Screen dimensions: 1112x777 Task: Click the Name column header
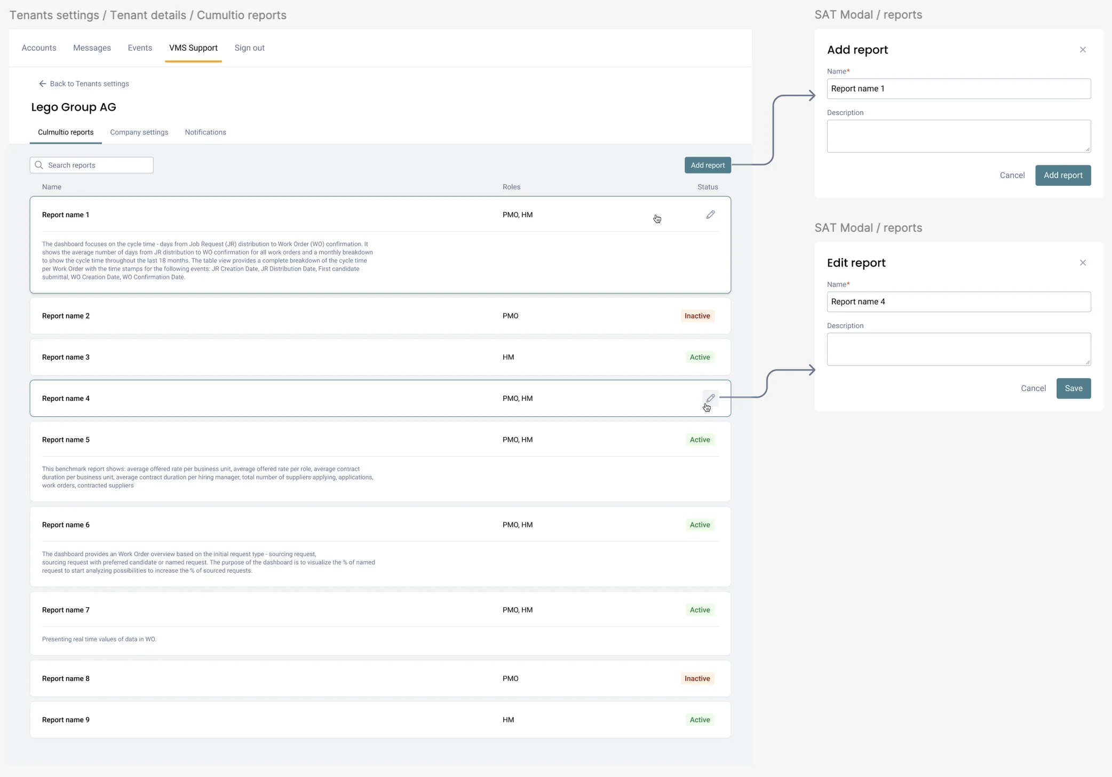click(x=52, y=187)
